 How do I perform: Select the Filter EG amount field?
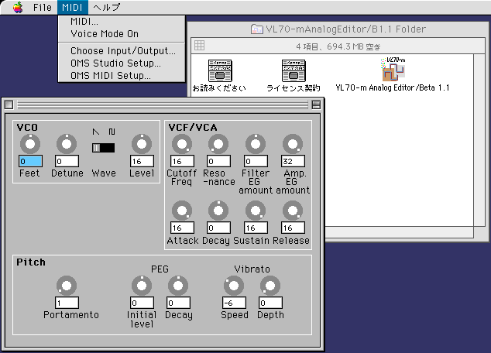[x=256, y=161]
